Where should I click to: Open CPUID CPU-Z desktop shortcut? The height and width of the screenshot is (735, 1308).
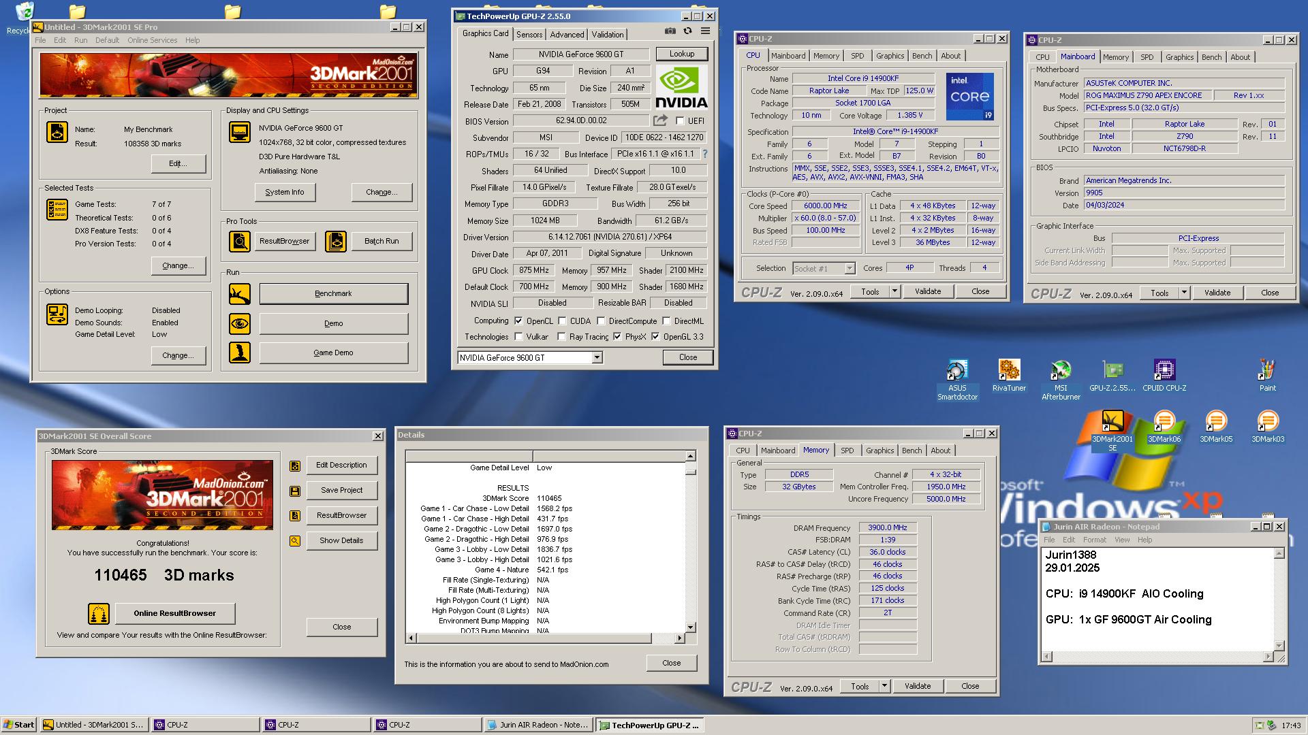pyautogui.click(x=1164, y=376)
